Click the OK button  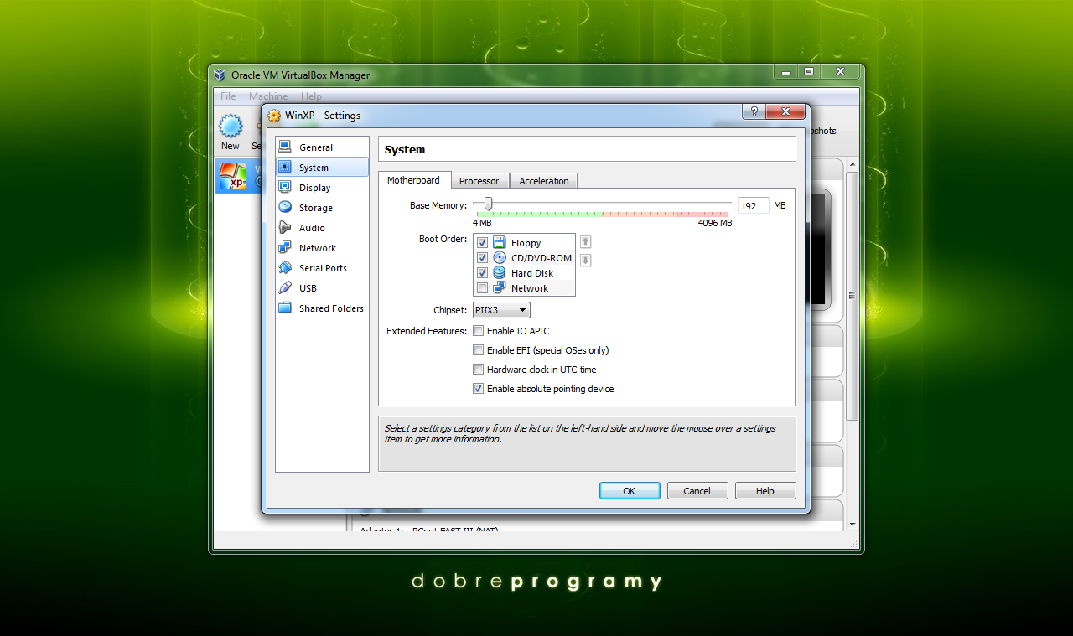pyautogui.click(x=630, y=491)
